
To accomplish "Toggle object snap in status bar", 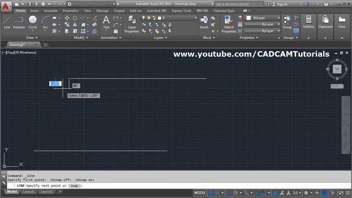I will [264, 193].
